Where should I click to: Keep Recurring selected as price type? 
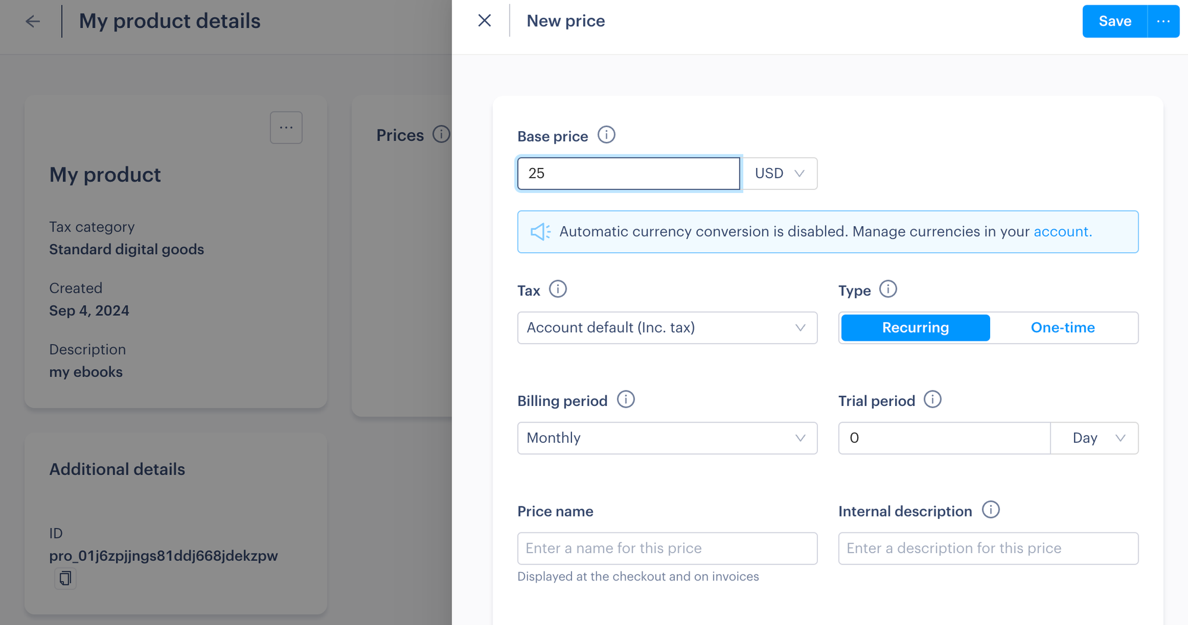tap(915, 327)
